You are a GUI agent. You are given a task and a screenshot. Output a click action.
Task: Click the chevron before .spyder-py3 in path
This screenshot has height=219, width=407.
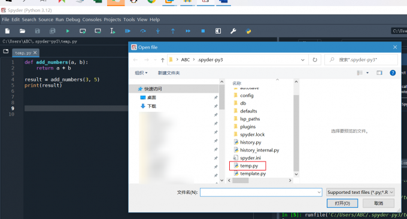[194, 60]
